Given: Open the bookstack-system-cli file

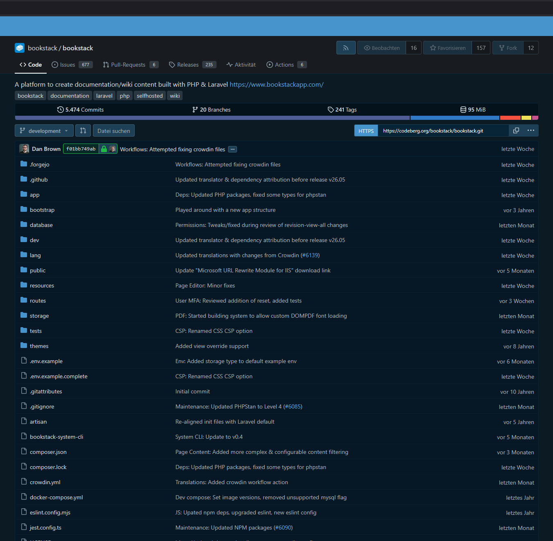Looking at the screenshot, I should point(56,437).
